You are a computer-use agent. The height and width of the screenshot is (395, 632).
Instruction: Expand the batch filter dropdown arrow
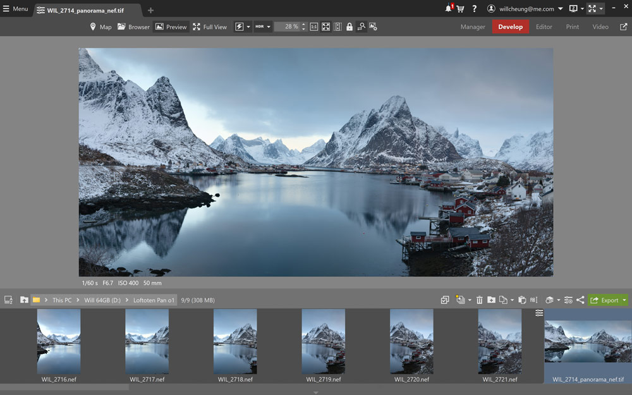pyautogui.click(x=559, y=300)
